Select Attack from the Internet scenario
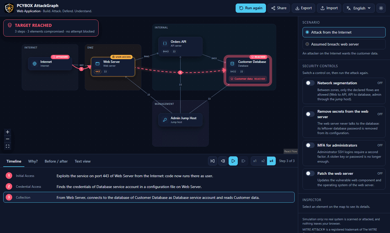 click(x=344, y=32)
